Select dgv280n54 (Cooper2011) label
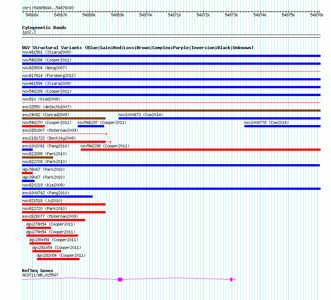The height and width of the screenshot is (300, 331). [54, 240]
